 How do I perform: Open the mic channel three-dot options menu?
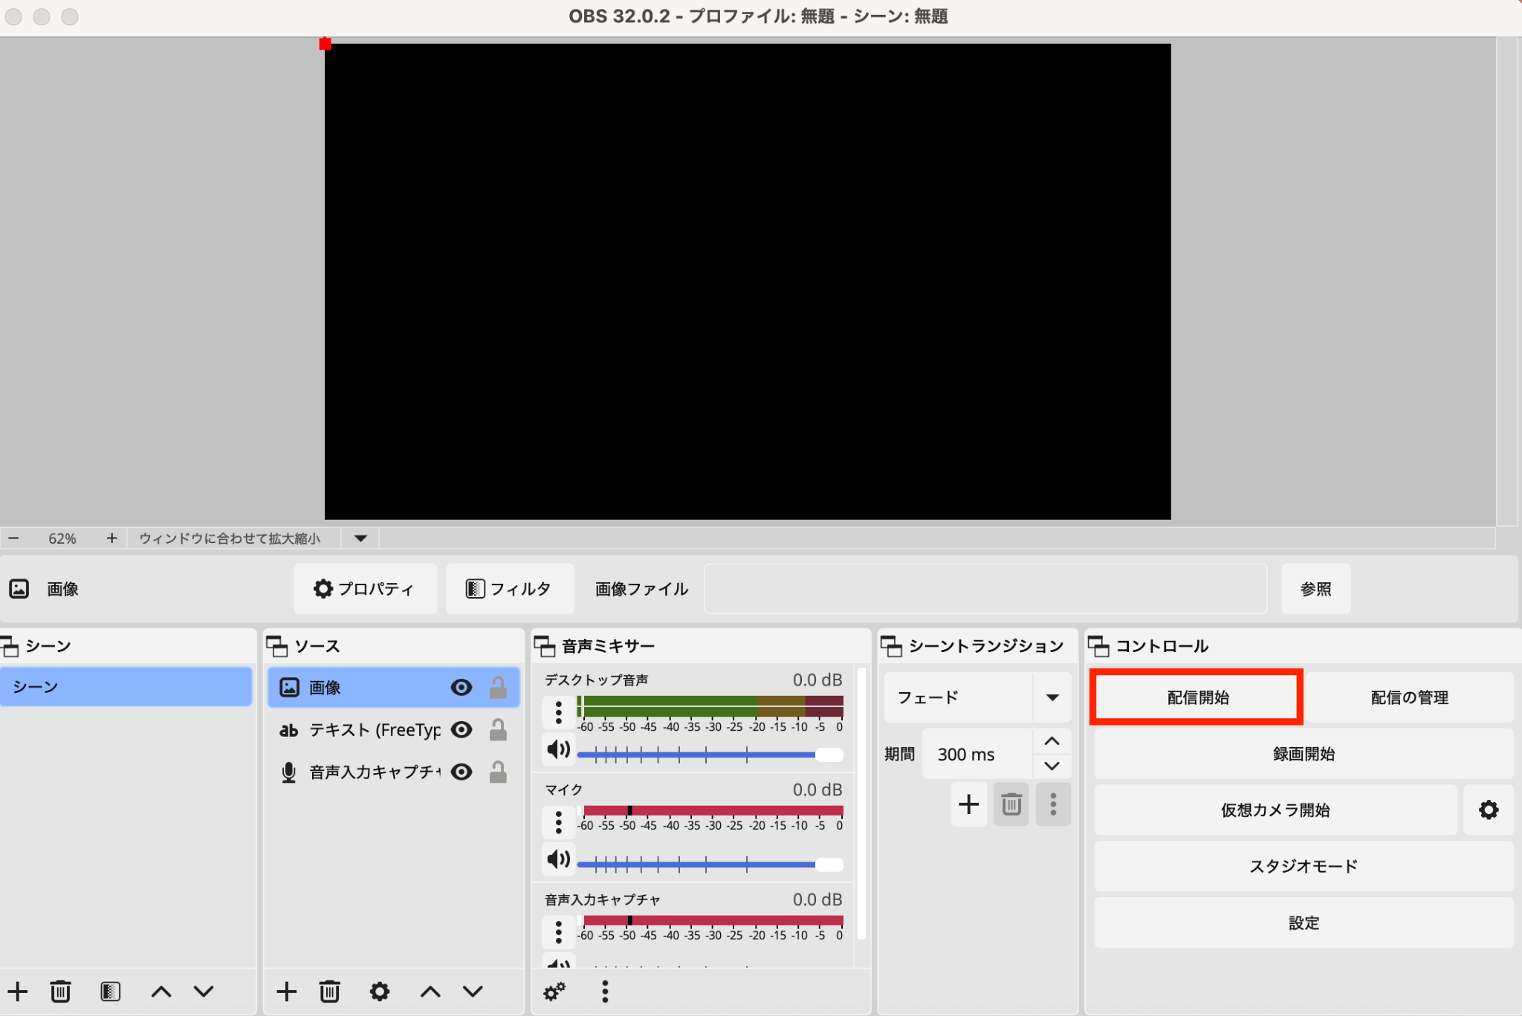(559, 822)
